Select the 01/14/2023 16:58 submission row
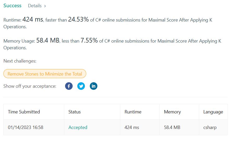 [x=116, y=127]
